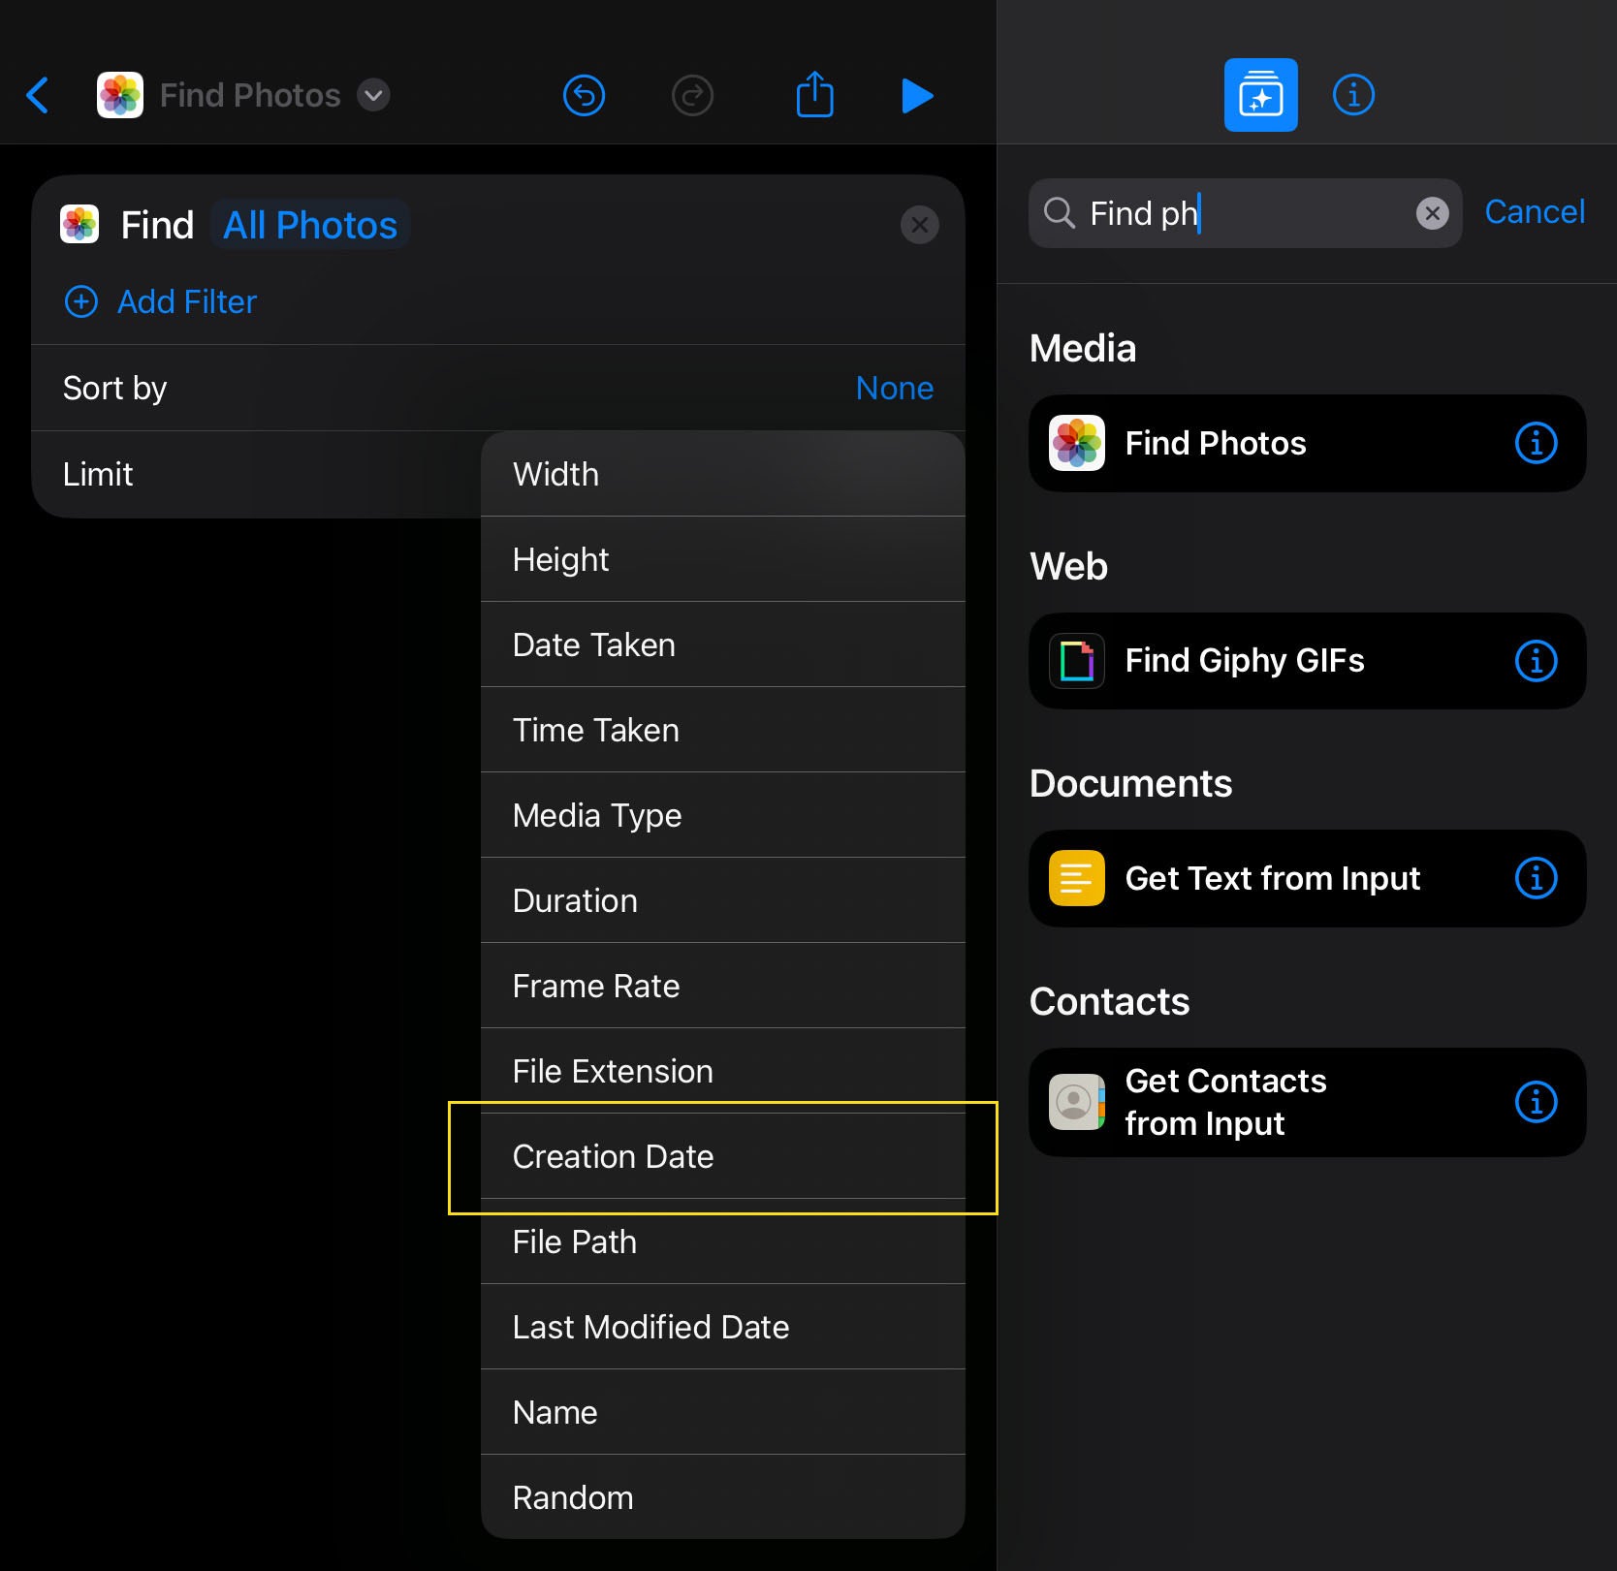Tap the Giphy icon in Web result
The image size is (1617, 1571).
1077,661
